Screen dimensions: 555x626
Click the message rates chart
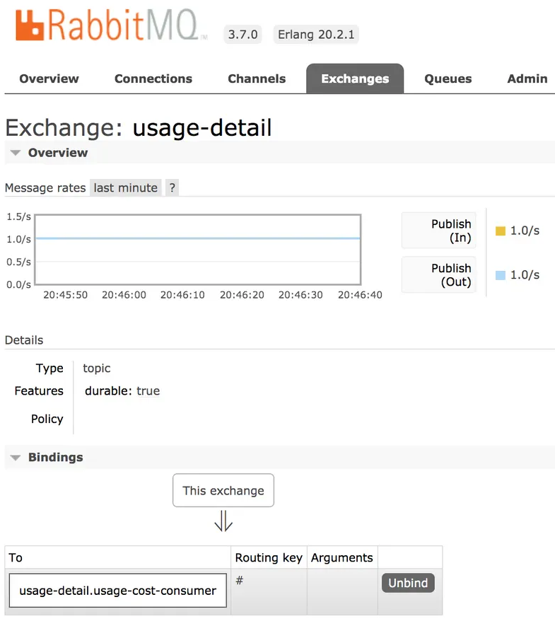pyautogui.click(x=198, y=249)
